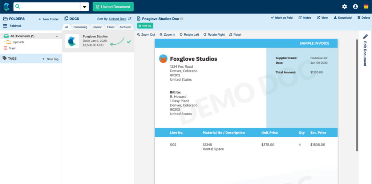This screenshot has height=184, width=372.
Task: Click the search magnifier icon
Action: pyautogui.click(x=17, y=7)
